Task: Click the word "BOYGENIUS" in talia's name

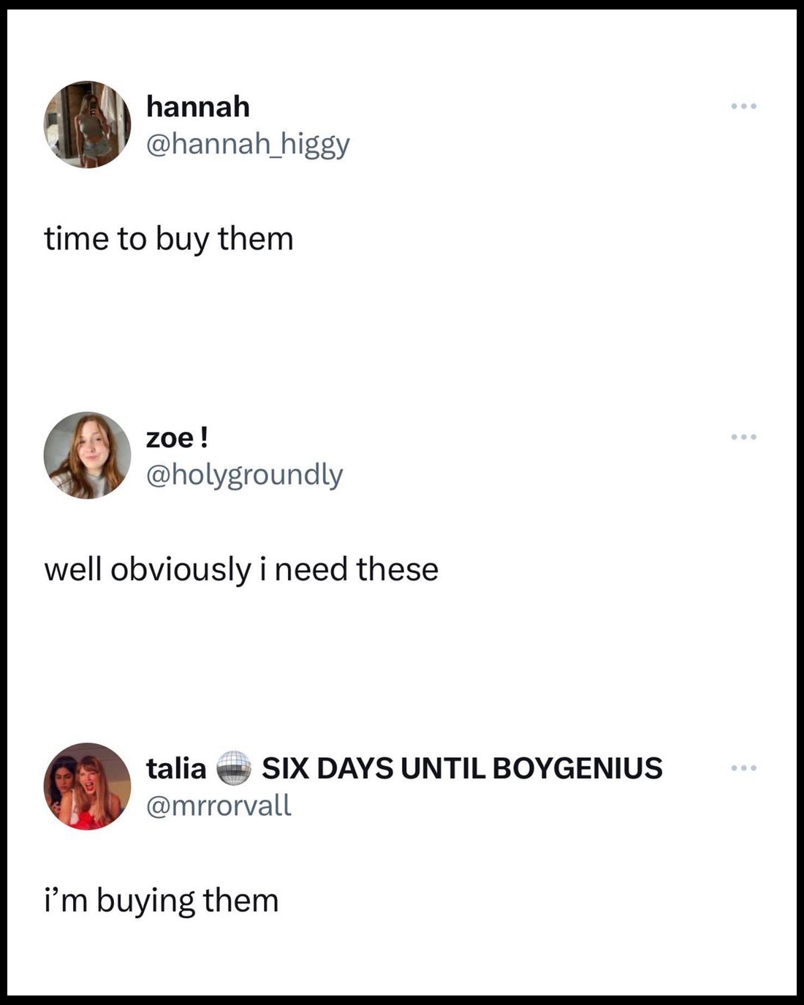Action: coord(577,768)
